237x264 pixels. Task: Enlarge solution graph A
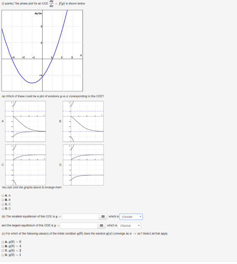[25, 121]
